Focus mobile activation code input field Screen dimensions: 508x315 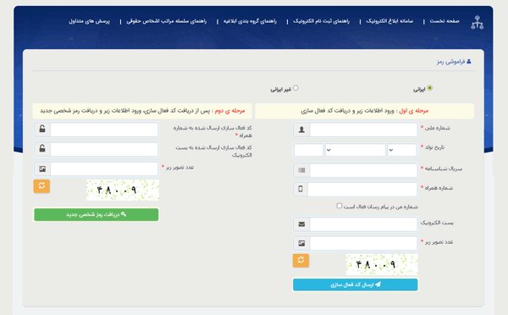click(x=104, y=130)
